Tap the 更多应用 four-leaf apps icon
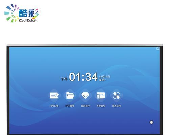Viewport: 169px width, 135px height. tap(116, 96)
